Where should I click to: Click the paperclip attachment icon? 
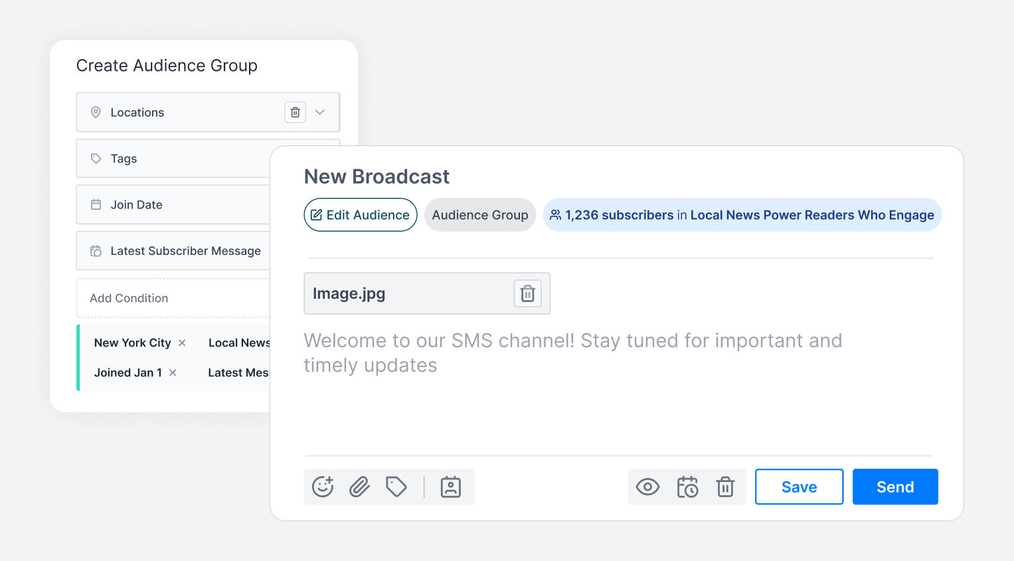(359, 487)
